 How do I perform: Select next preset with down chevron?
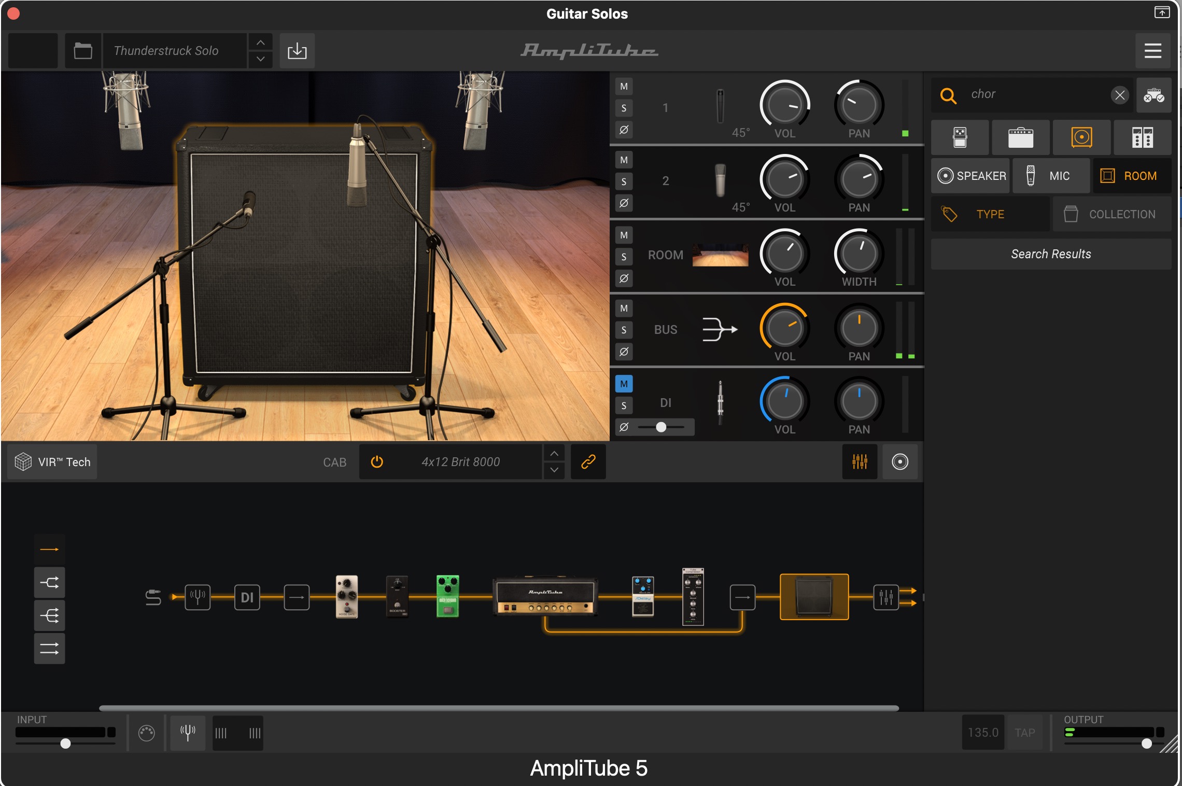click(261, 59)
